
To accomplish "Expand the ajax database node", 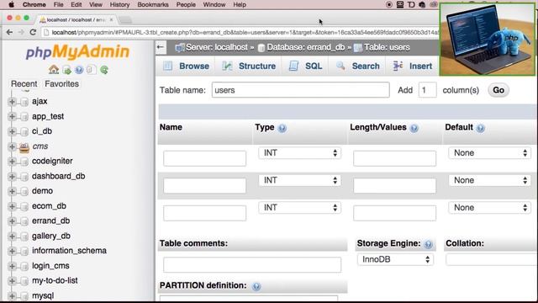I will point(12,102).
